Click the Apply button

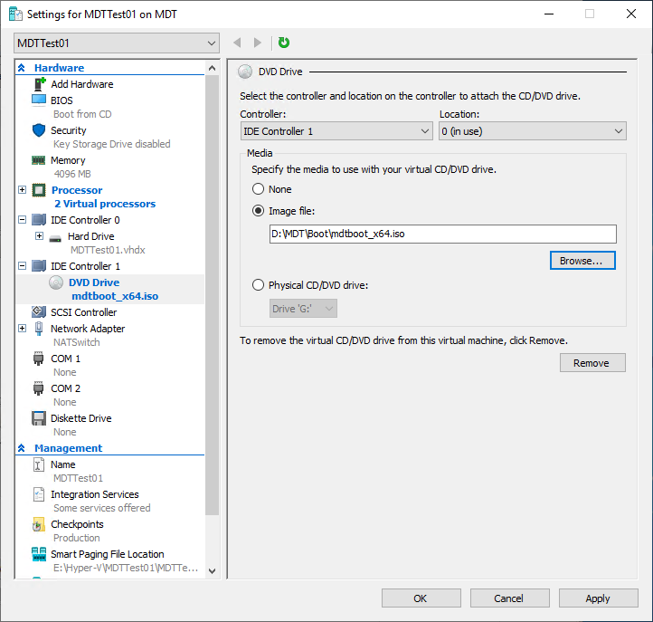point(598,598)
